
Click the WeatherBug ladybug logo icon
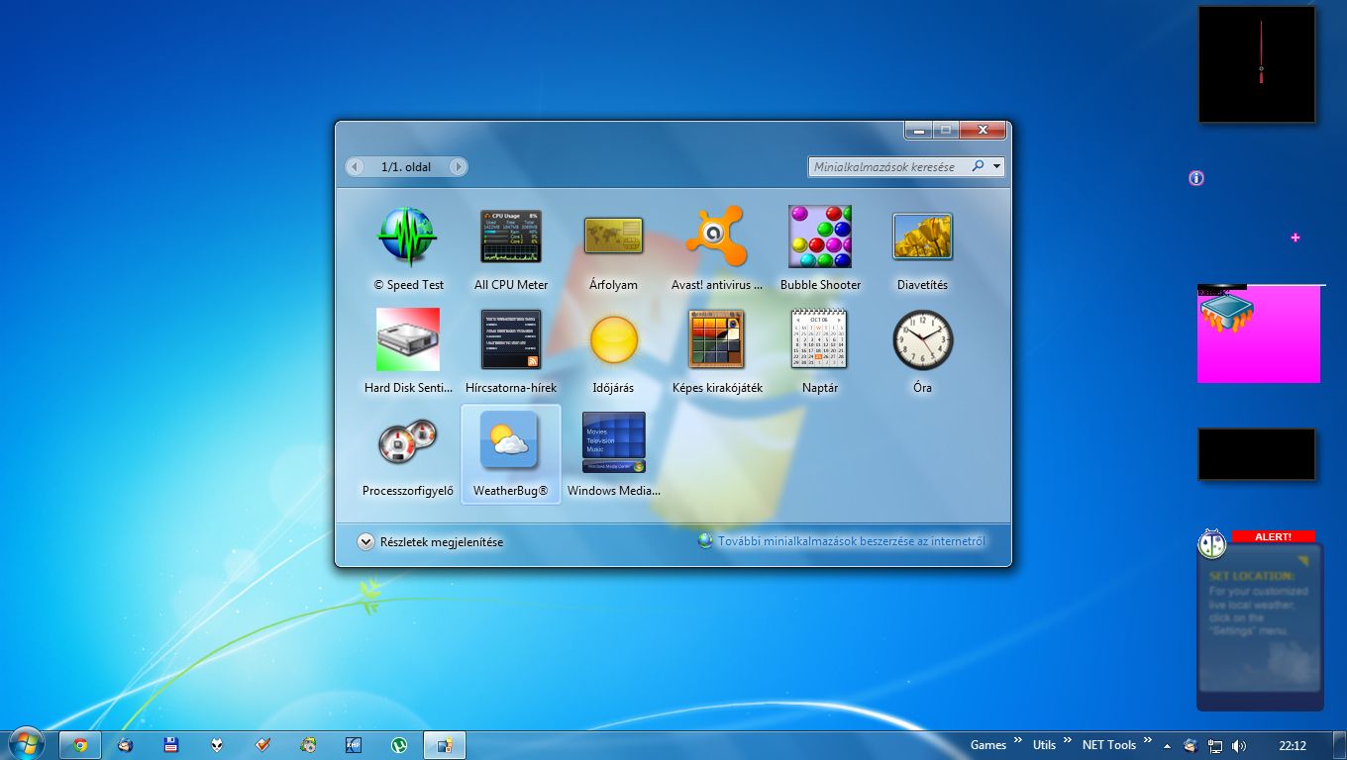1212,543
